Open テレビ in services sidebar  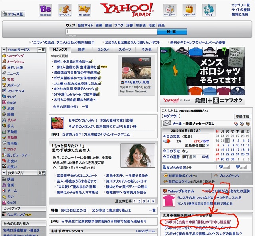pos(12,97)
